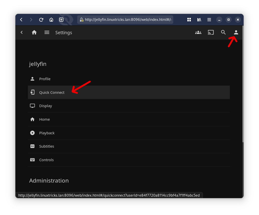259x215 pixels.
Task: Click the Settings page title text
Action: click(x=64, y=32)
